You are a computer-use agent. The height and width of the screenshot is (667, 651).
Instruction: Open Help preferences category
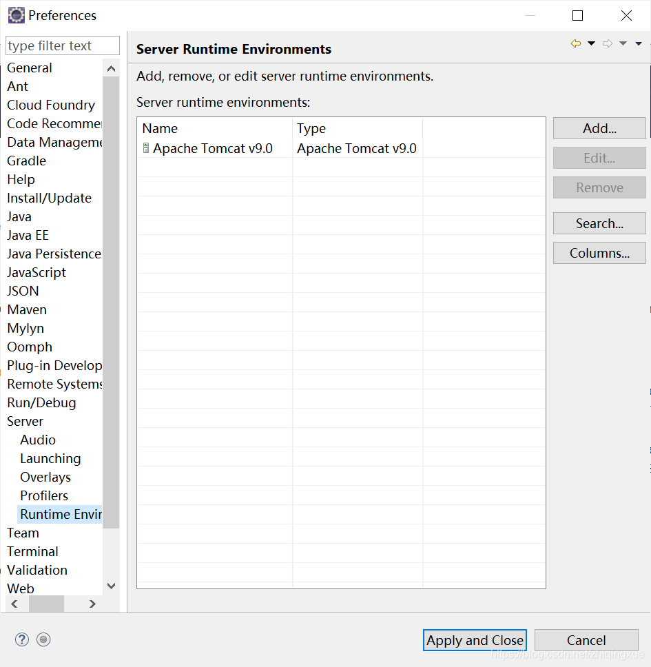coord(21,180)
